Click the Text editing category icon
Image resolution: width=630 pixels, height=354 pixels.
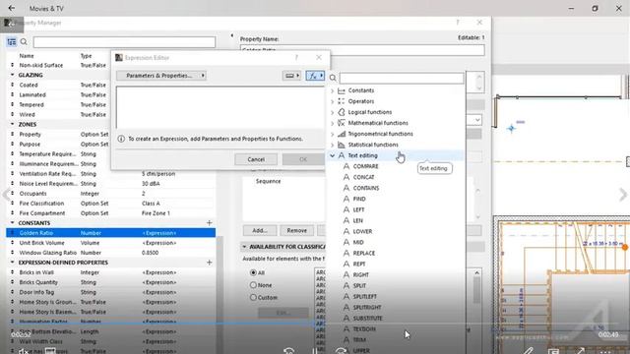click(x=342, y=155)
